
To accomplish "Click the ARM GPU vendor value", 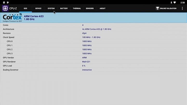I will pyautogui.click(x=84, y=58).
